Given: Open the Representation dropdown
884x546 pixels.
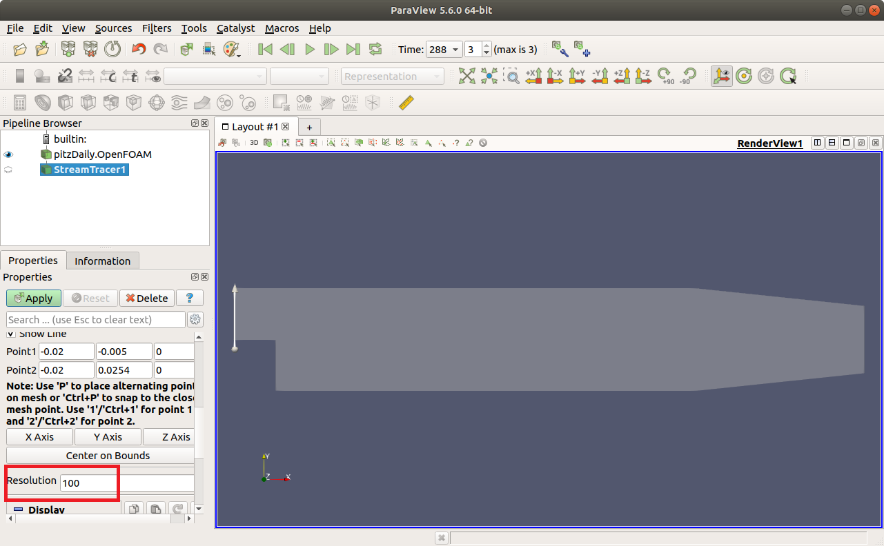Looking at the screenshot, I should (393, 76).
